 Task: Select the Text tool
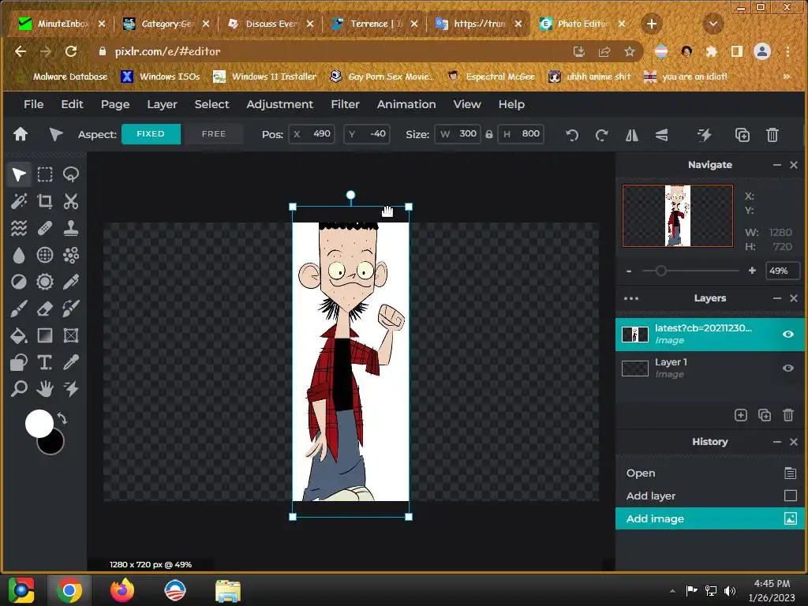pyautogui.click(x=45, y=362)
